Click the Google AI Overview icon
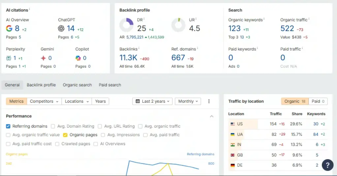 (x=9, y=28)
